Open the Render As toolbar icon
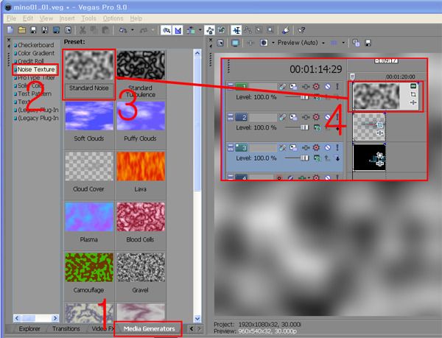 [57, 30]
